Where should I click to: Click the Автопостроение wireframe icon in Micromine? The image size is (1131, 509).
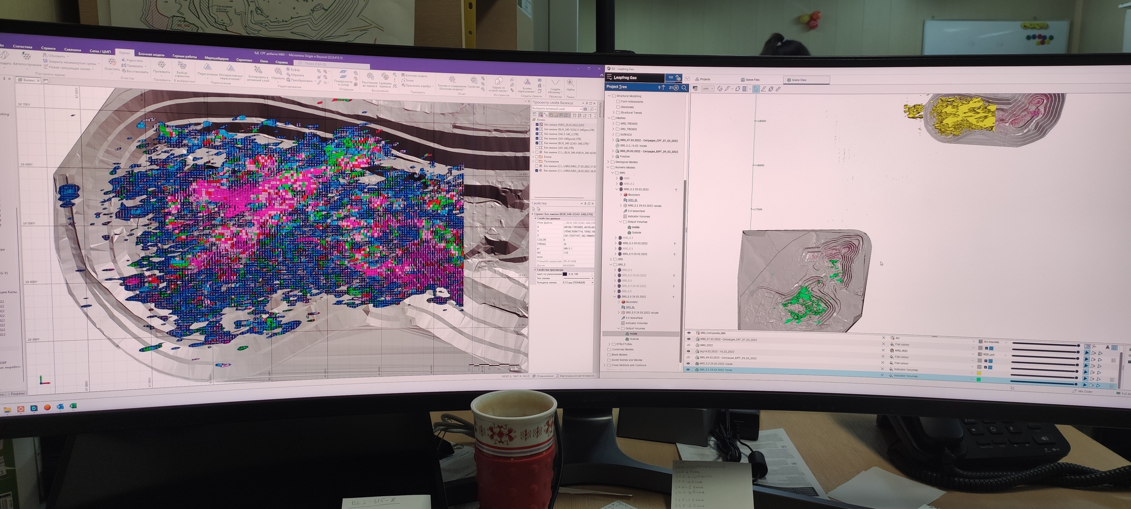tap(27, 56)
